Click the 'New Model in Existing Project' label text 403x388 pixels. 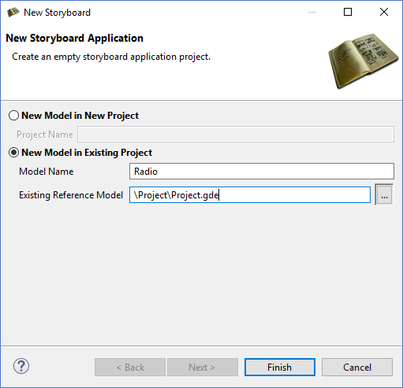[87, 153]
